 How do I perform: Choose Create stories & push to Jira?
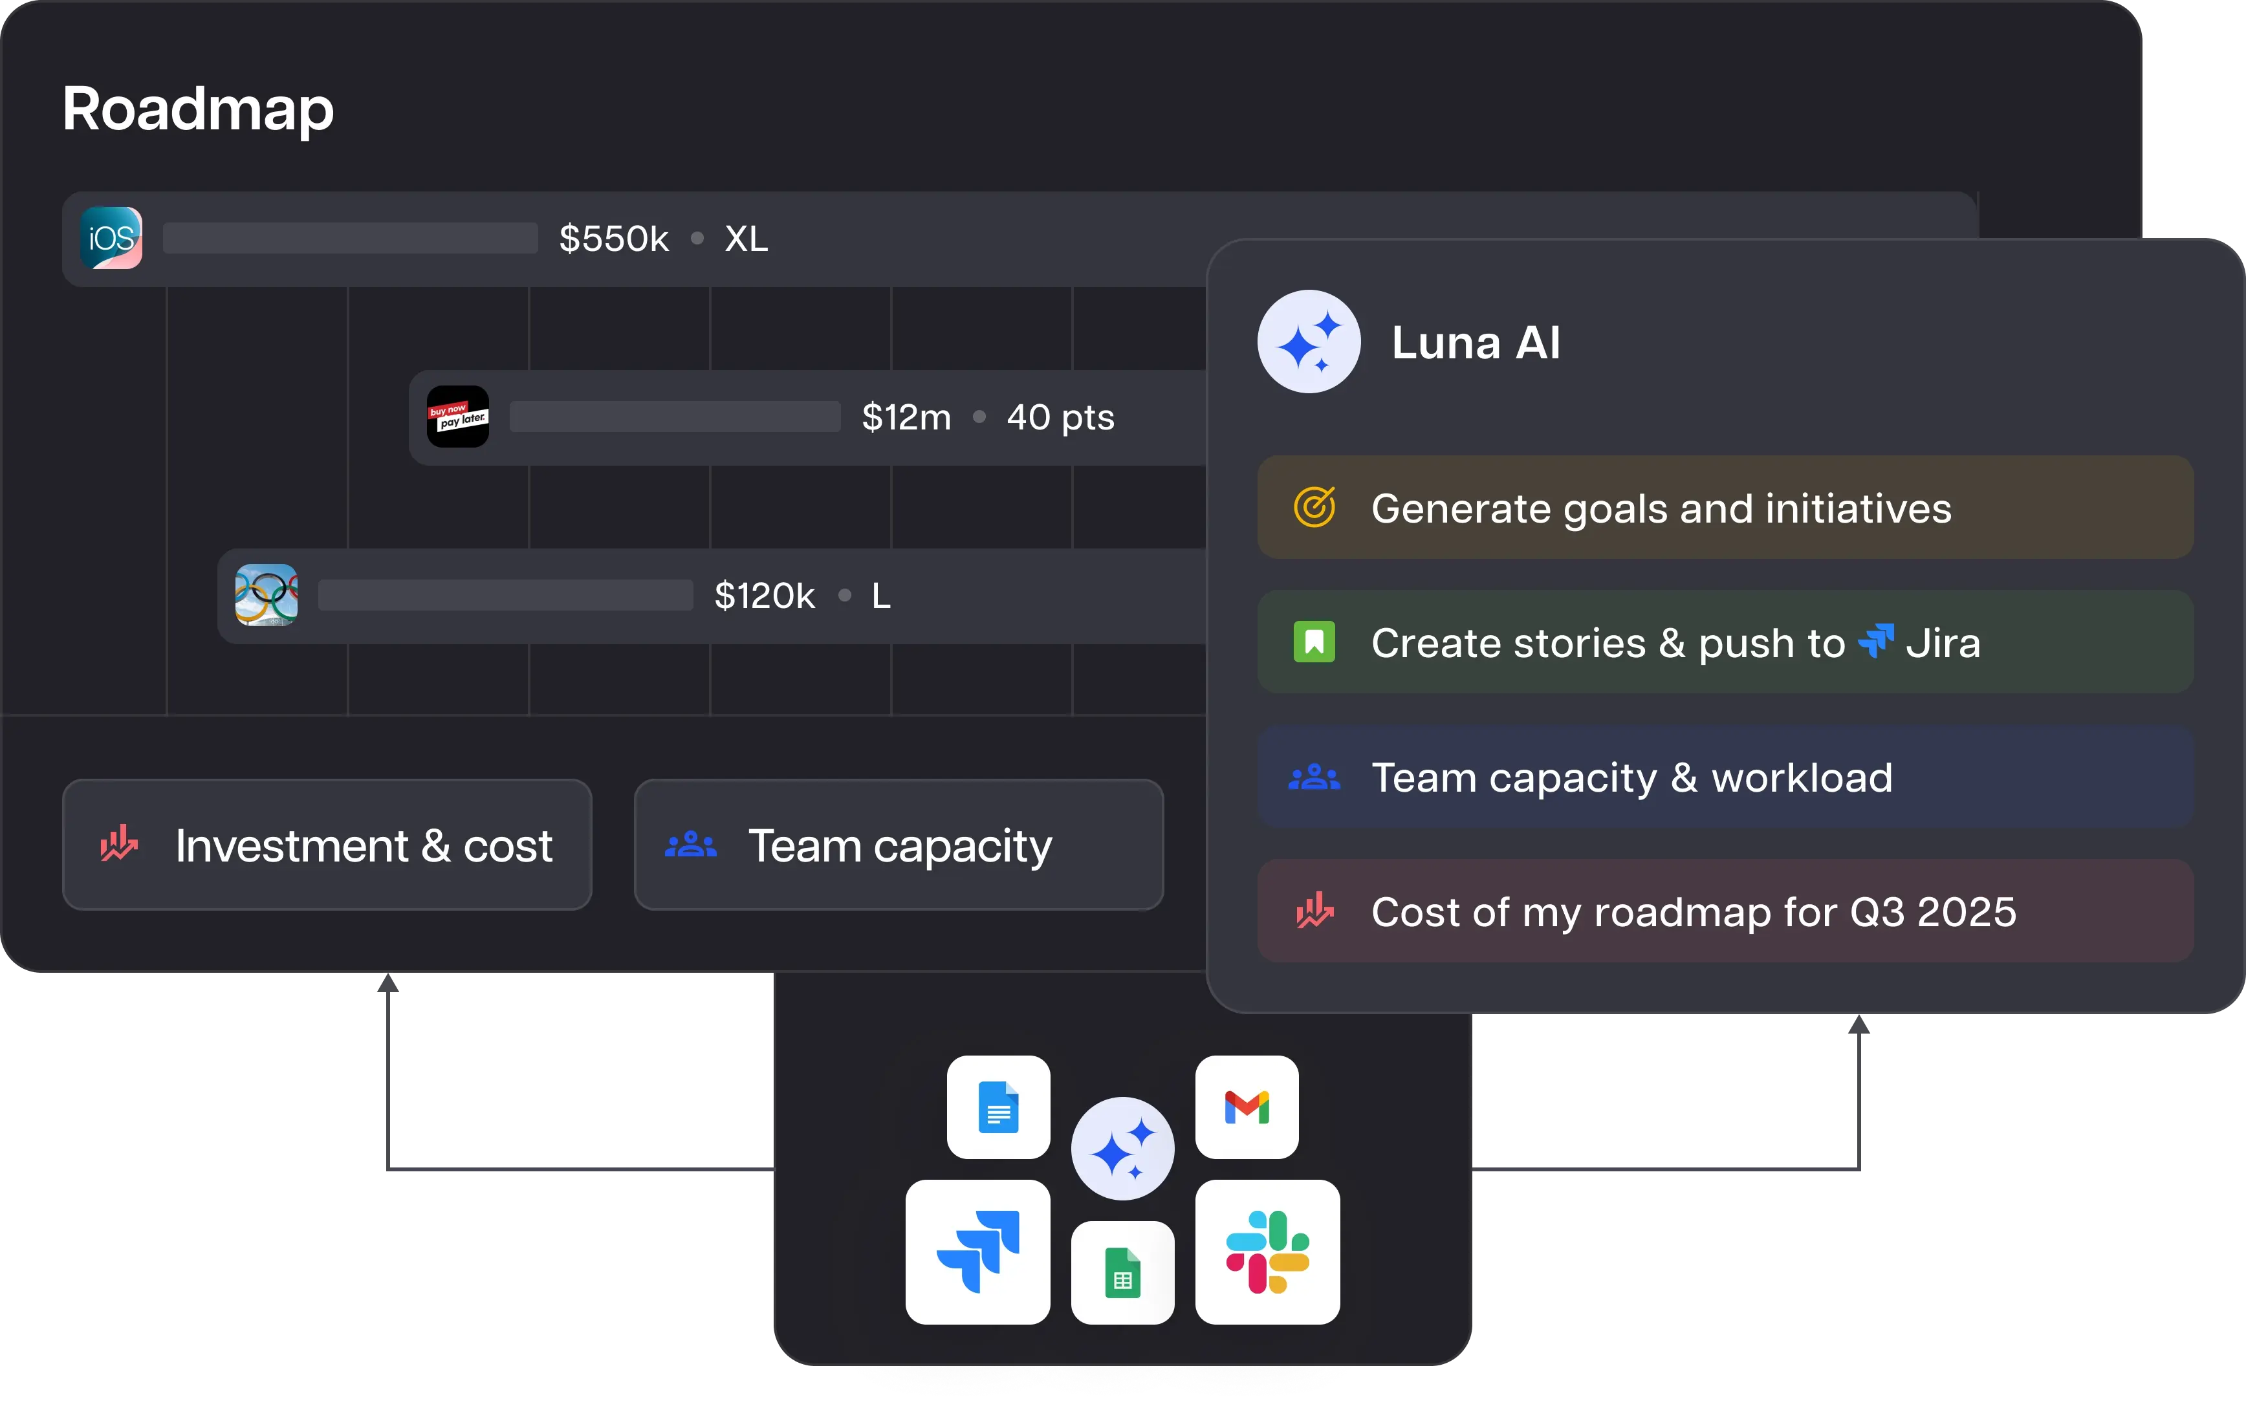tap(1725, 642)
